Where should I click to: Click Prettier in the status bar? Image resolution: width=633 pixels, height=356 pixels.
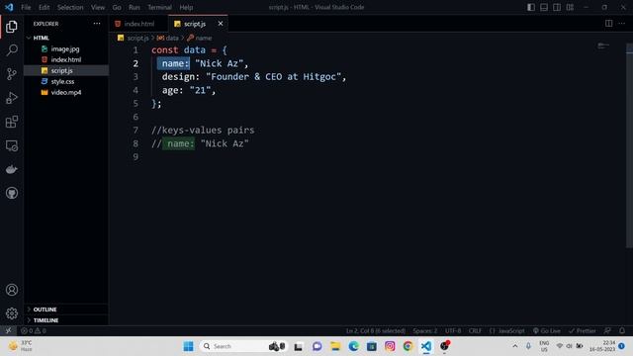583,330
